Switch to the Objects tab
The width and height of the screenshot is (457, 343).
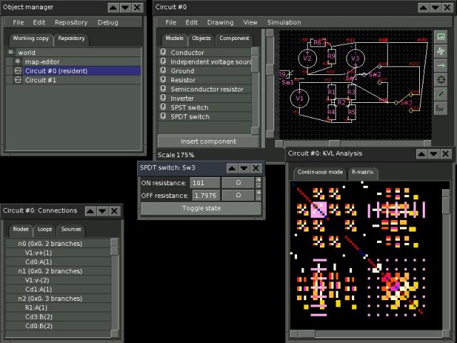pos(201,38)
